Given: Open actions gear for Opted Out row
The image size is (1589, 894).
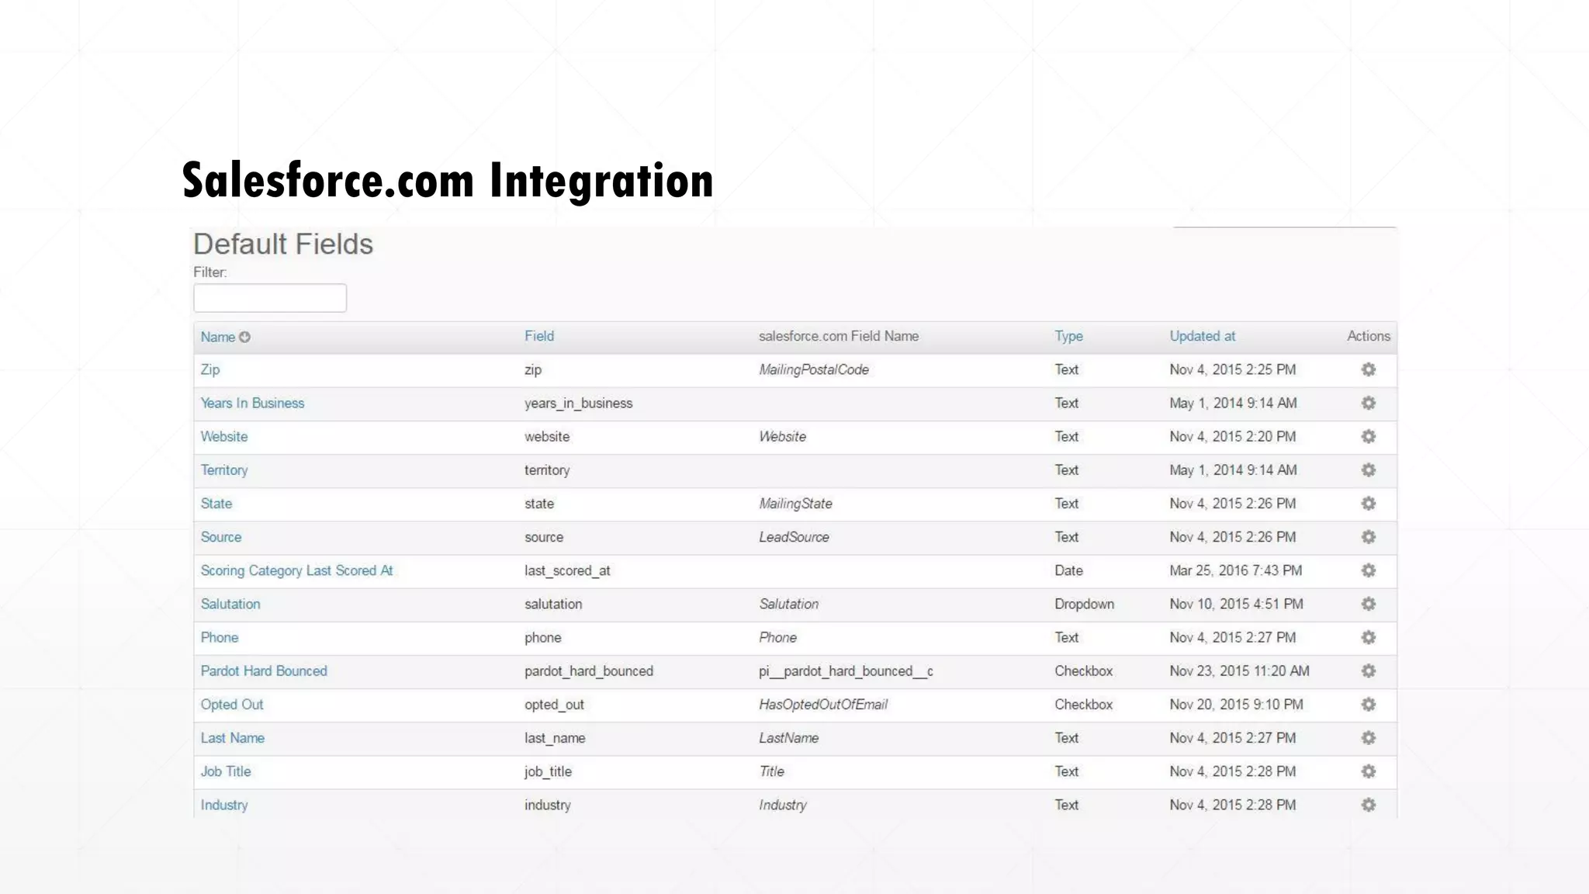Looking at the screenshot, I should point(1369,705).
